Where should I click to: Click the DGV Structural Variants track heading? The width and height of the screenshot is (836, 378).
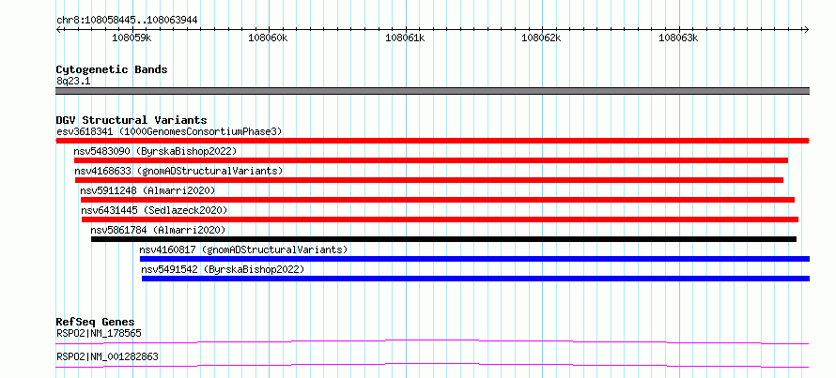(132, 120)
